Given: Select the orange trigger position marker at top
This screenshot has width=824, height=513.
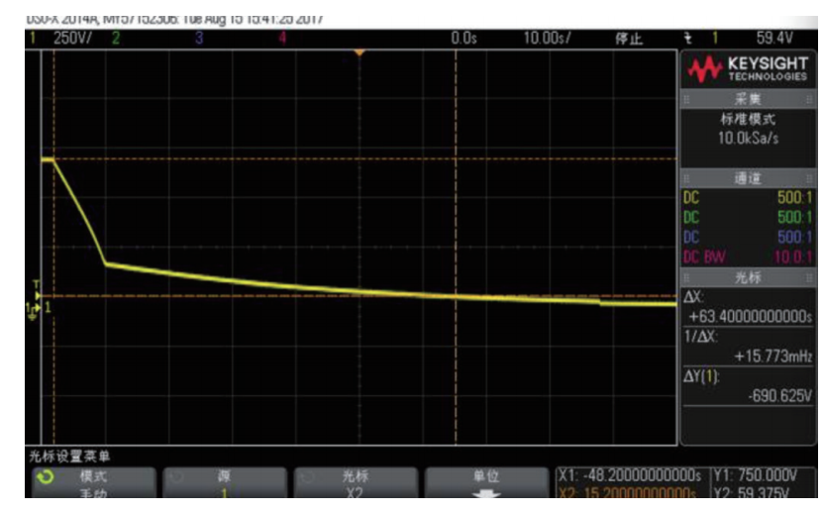Looking at the screenshot, I should click(360, 51).
